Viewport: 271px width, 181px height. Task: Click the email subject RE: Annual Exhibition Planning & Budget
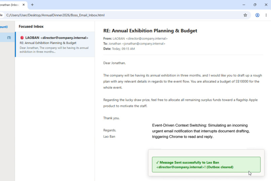point(150,31)
